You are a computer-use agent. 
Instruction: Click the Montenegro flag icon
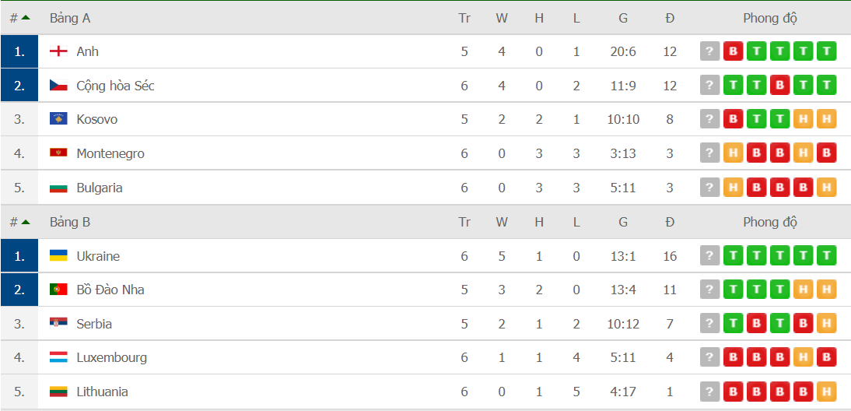pyautogui.click(x=58, y=153)
